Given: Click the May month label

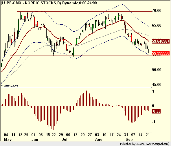Looking at the screenshot, I should 8,139.
